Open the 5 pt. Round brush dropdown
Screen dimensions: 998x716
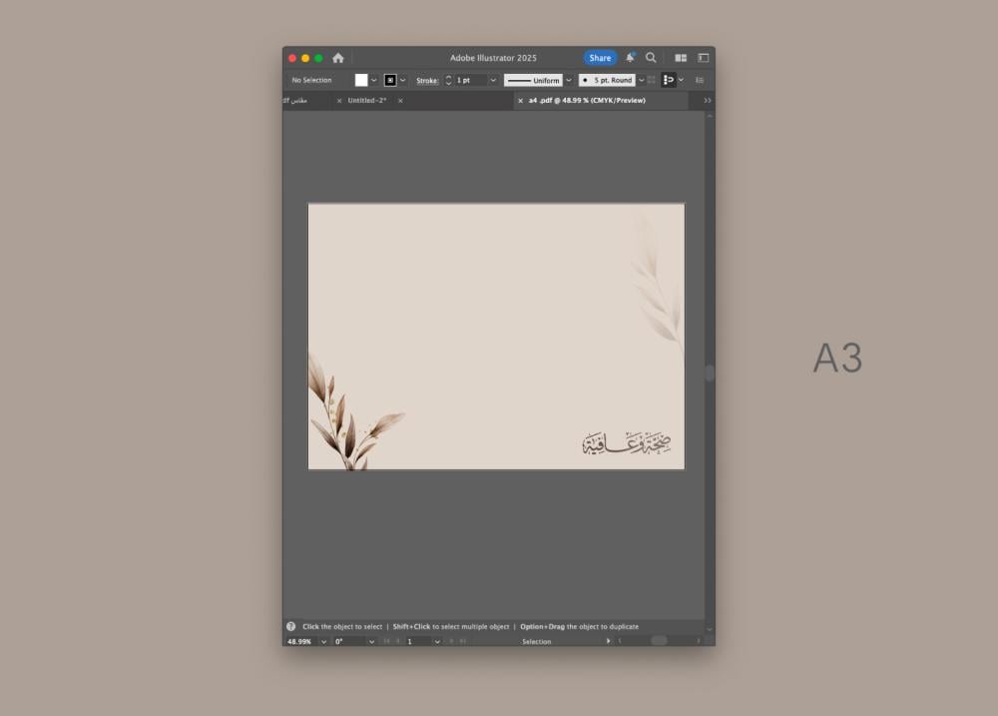click(641, 80)
